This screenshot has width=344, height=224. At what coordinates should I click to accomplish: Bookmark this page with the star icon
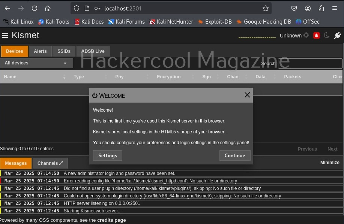(266, 8)
